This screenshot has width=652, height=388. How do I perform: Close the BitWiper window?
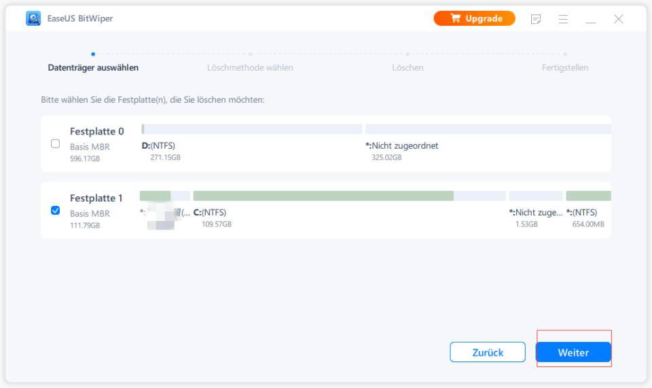click(619, 19)
